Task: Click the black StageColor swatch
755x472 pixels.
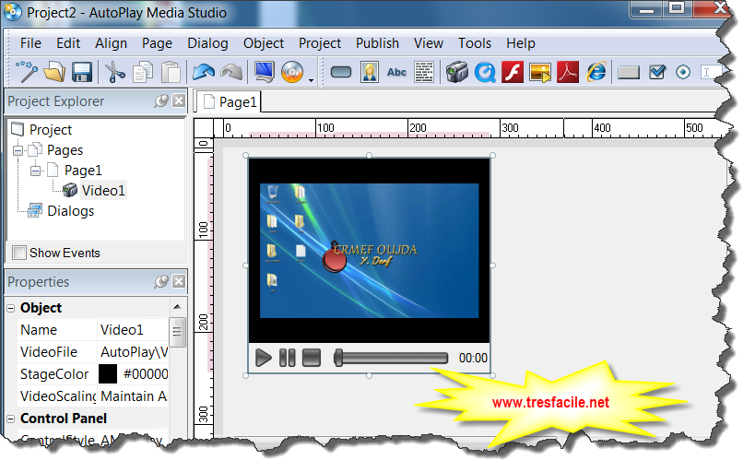Action: pos(108,374)
